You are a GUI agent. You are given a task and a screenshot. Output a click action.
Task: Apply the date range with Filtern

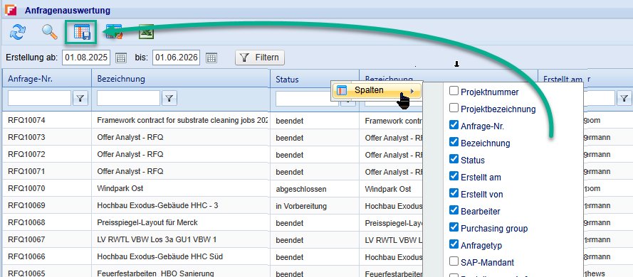click(x=260, y=58)
